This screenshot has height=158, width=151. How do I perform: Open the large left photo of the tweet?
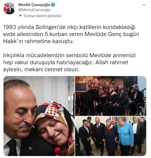pyautogui.click(x=39, y=116)
